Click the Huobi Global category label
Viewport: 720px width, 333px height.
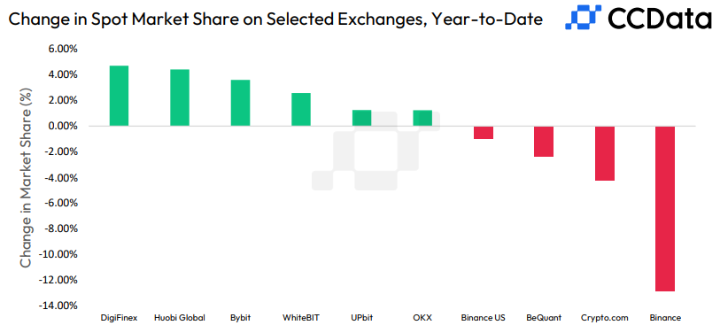(x=180, y=318)
